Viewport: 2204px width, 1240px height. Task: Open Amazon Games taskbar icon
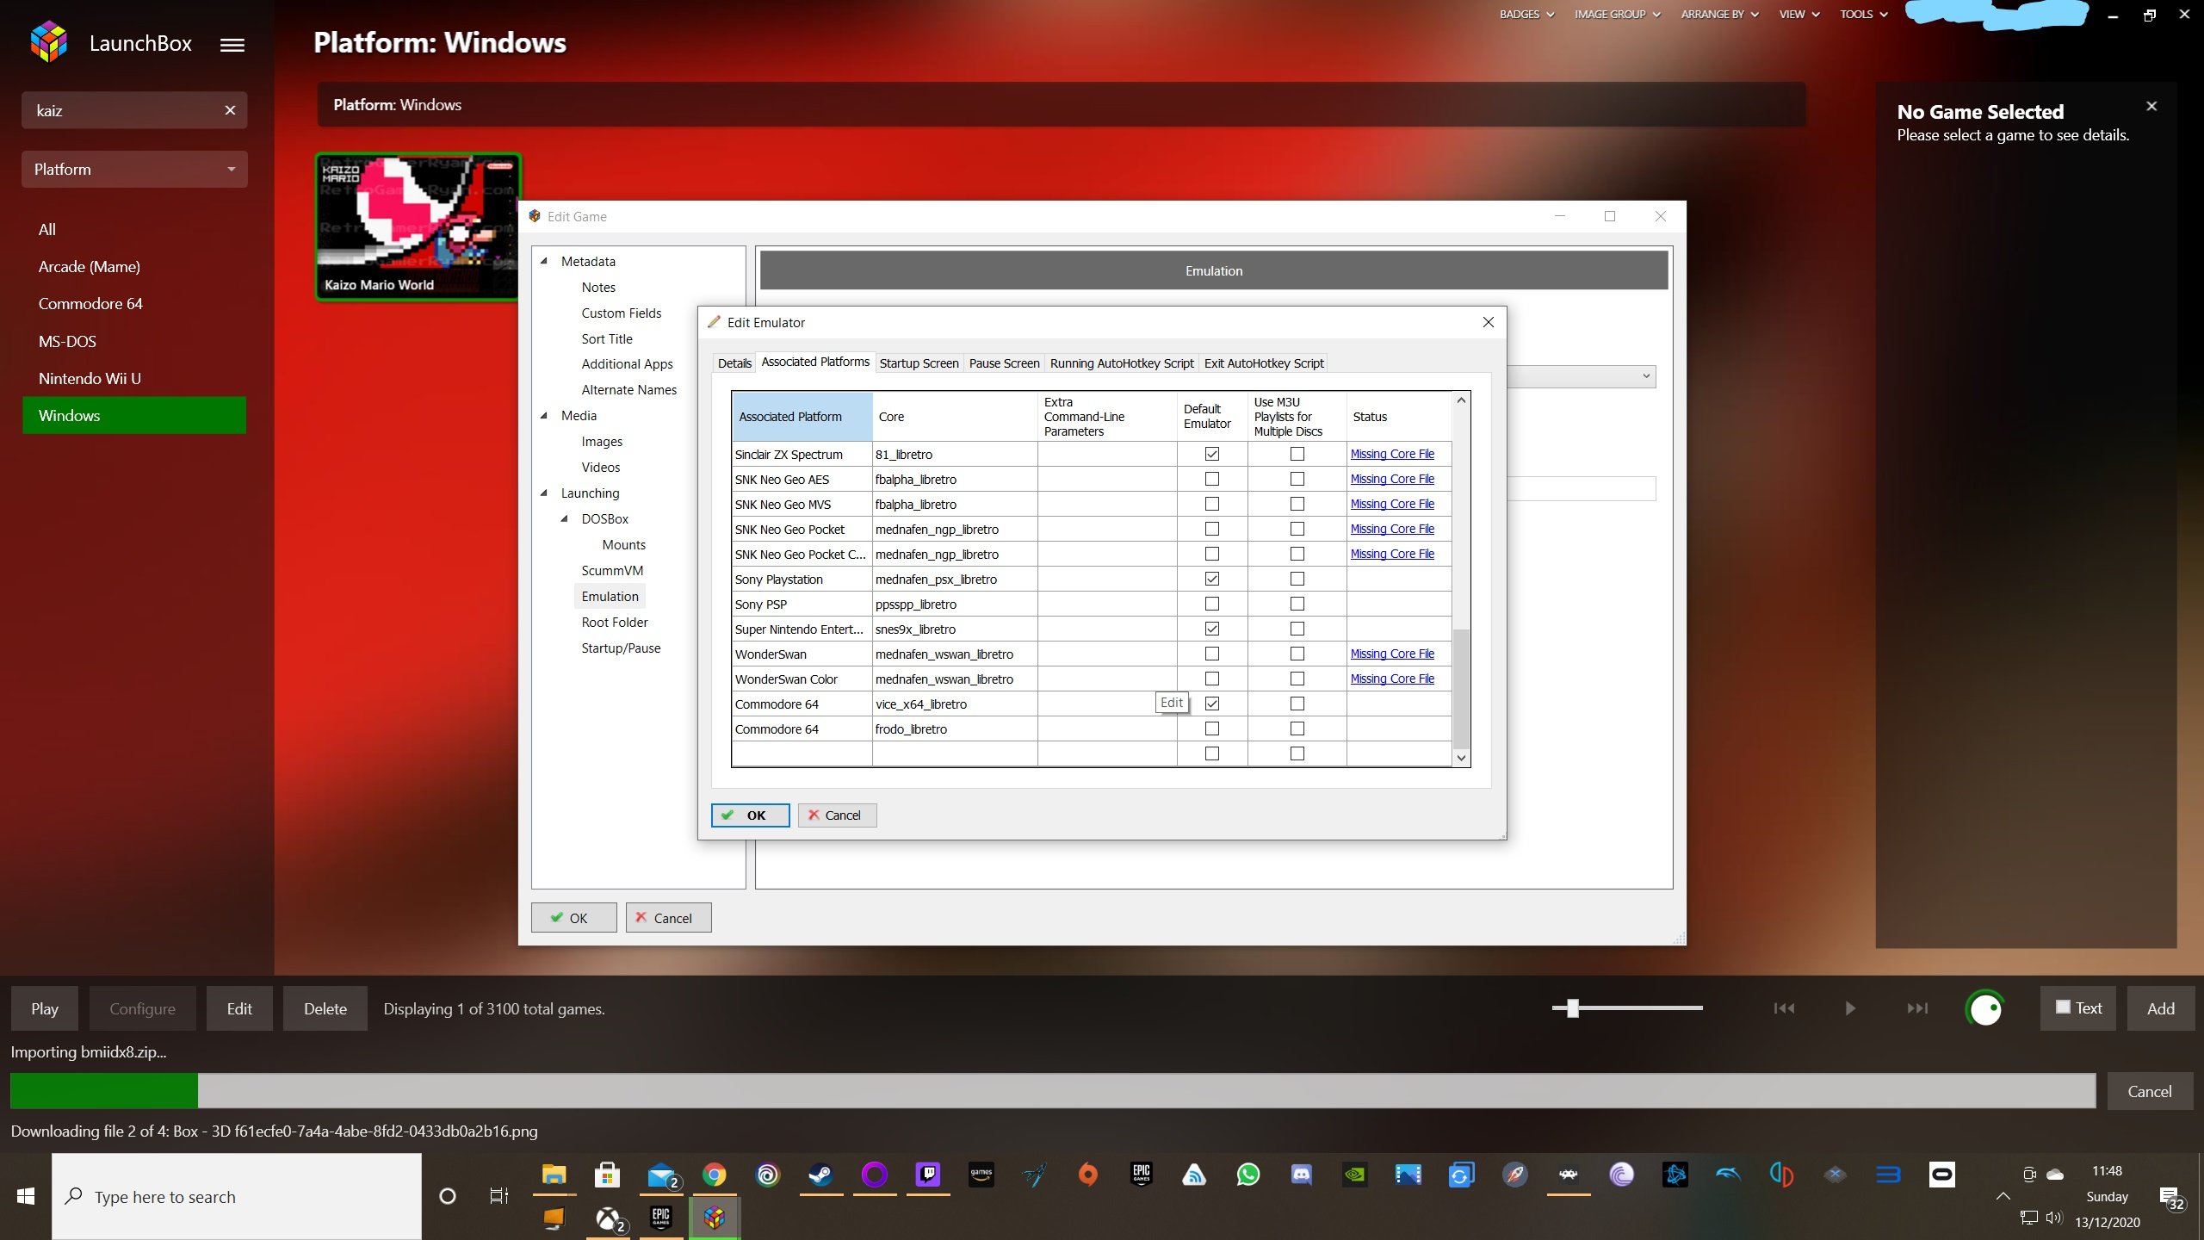[981, 1175]
